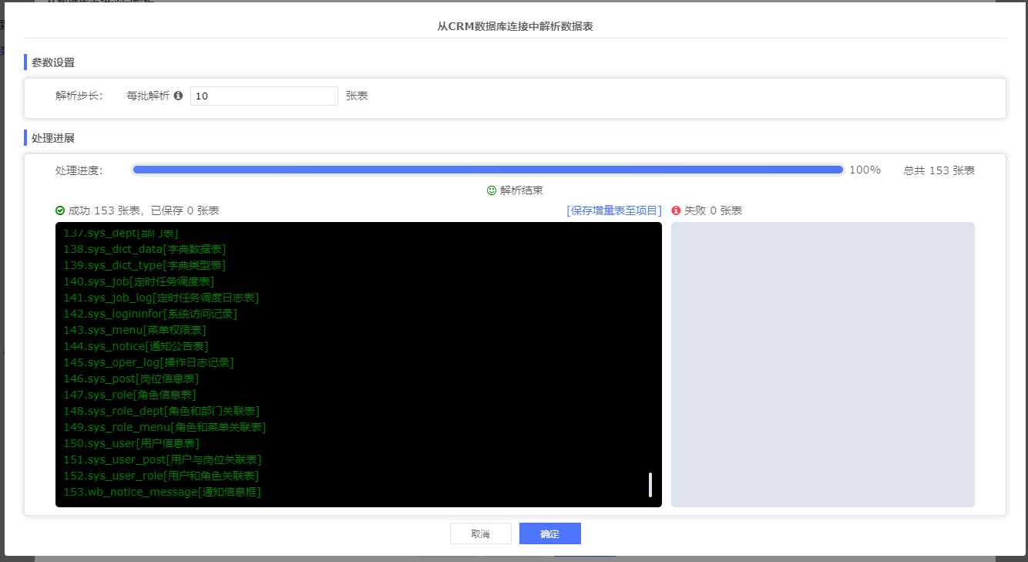
Task: Select log row 147.sys_role[角色信息表]
Action: coord(129,395)
